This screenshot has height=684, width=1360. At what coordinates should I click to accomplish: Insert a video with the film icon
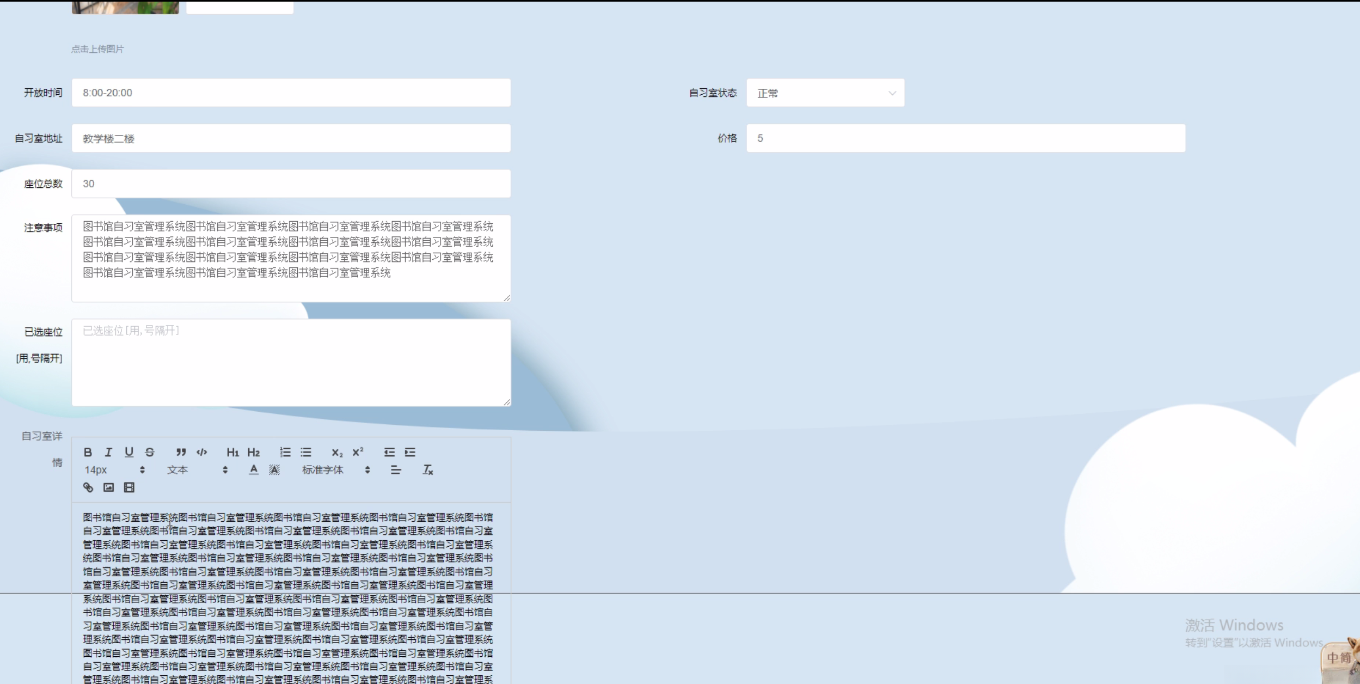point(129,487)
